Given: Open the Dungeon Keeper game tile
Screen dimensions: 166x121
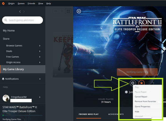Looking at the screenshot, I should (63, 54).
